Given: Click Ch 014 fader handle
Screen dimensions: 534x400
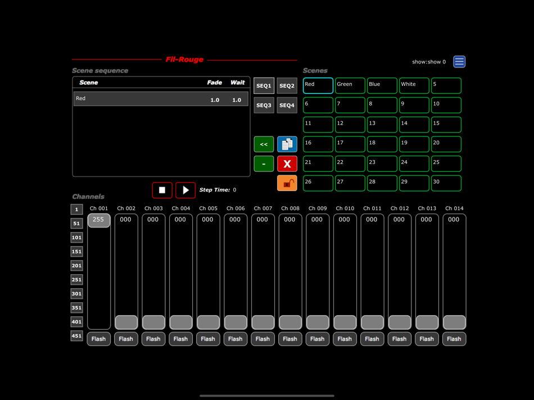Looking at the screenshot, I should [454, 322].
